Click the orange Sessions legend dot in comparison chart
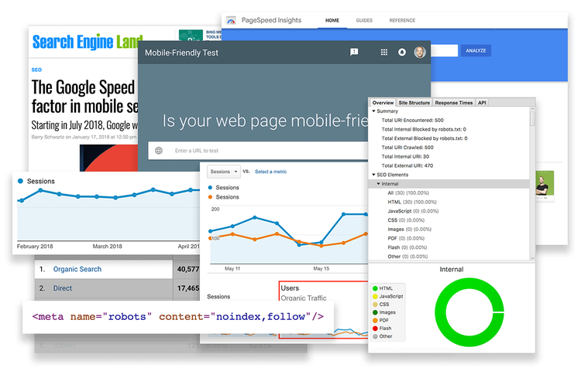This screenshot has height=371, width=581. coord(210,197)
